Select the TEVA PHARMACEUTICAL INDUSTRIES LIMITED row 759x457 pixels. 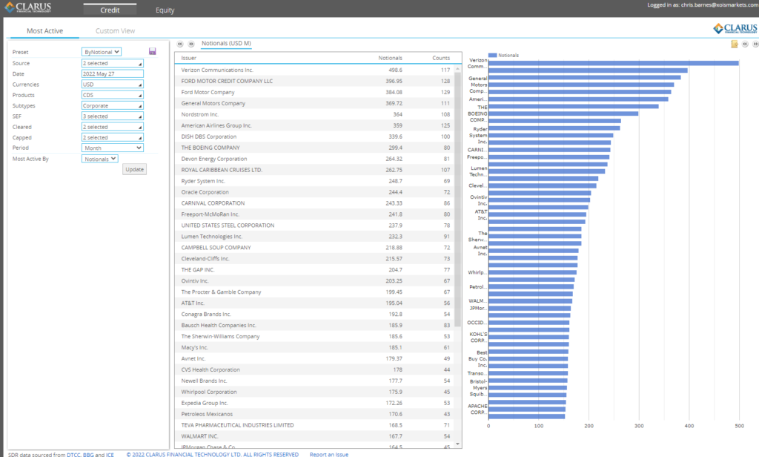(314, 425)
